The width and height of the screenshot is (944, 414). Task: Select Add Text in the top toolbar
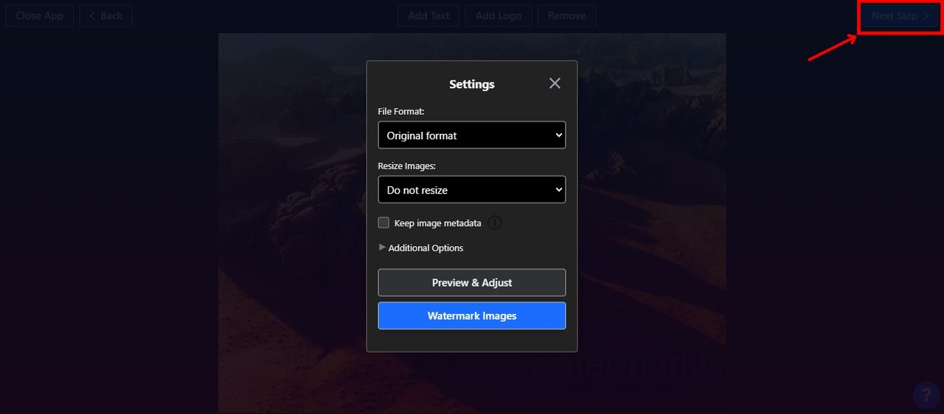click(x=428, y=15)
